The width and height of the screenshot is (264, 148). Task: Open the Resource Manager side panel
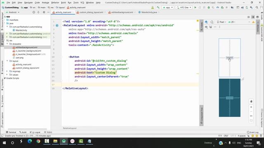tap(2, 21)
